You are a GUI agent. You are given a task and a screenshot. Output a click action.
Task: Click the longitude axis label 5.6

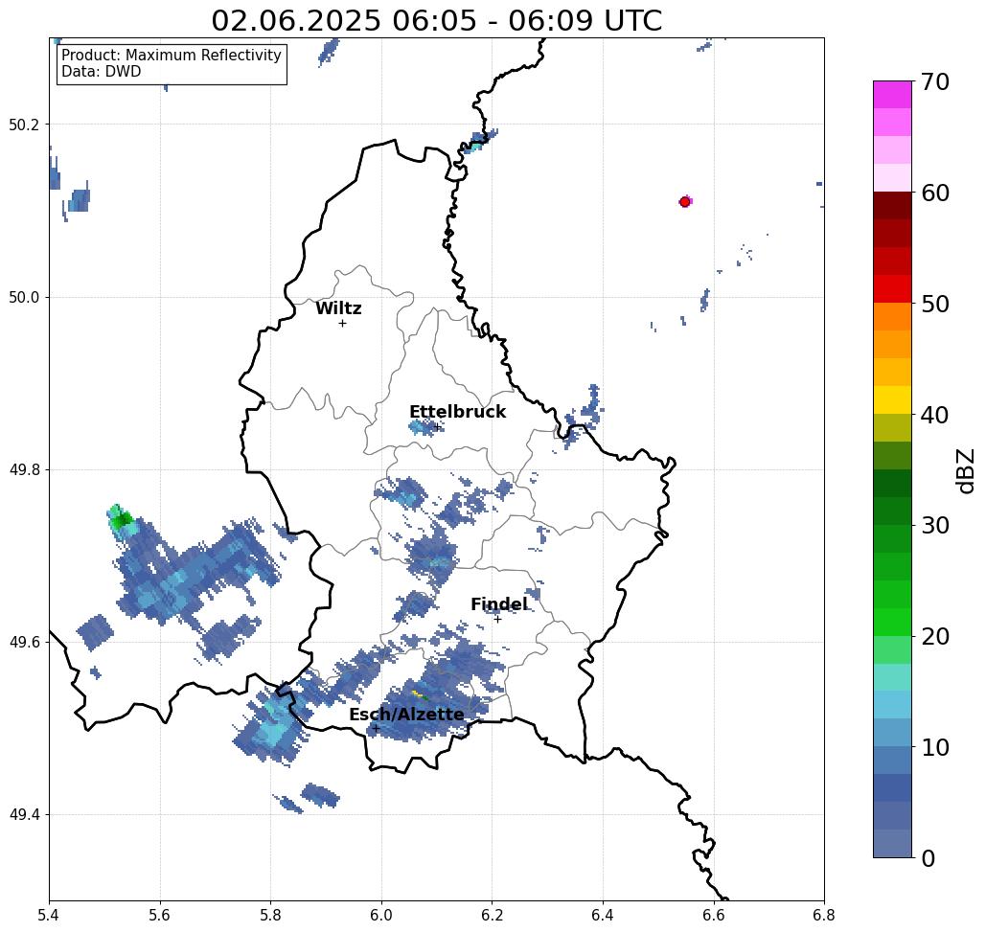pos(159,915)
